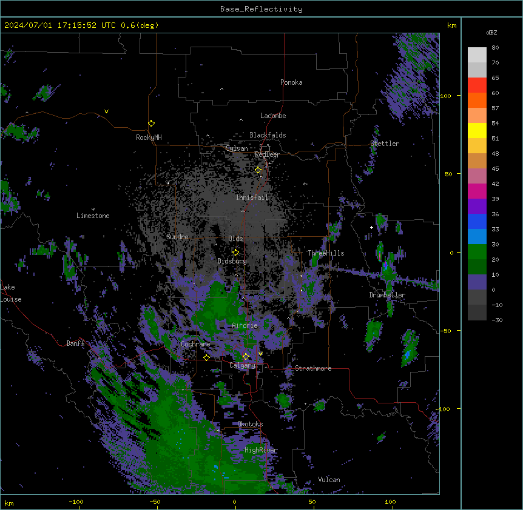Select the orange 60 dBZ legend swatch
The width and height of the screenshot is (523, 510).
tap(477, 100)
